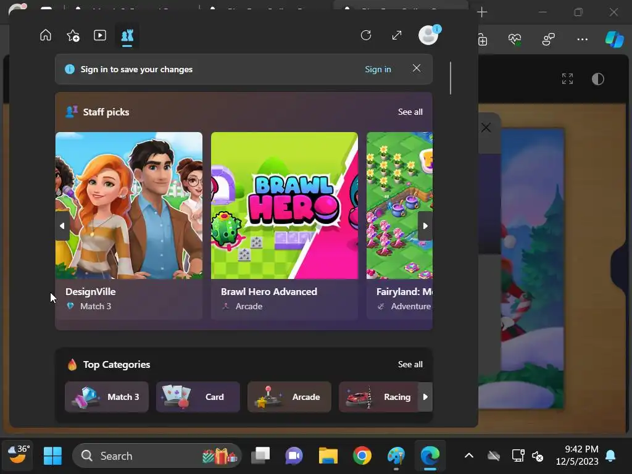Open Task View on taskbar
The image size is (632, 474).
click(261, 456)
